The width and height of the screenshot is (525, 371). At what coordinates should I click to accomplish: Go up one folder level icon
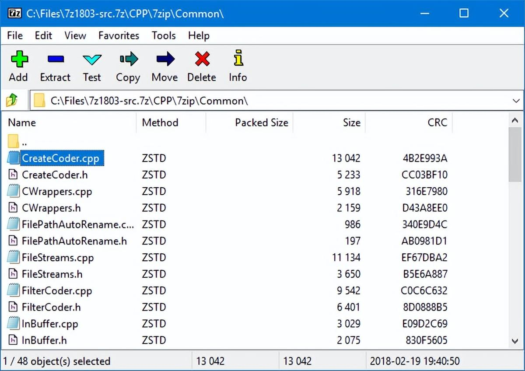click(12, 101)
